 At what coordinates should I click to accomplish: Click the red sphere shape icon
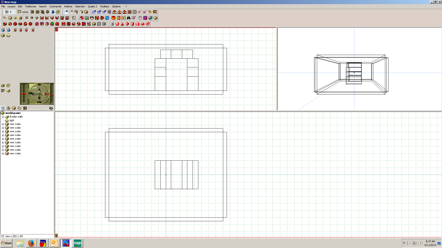[x=117, y=24]
